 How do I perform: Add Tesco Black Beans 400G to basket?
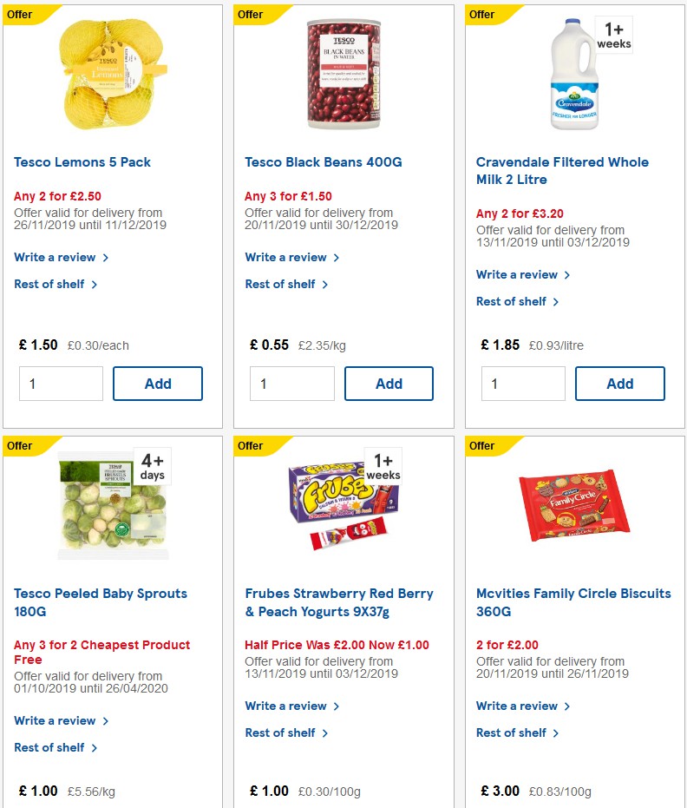point(389,383)
